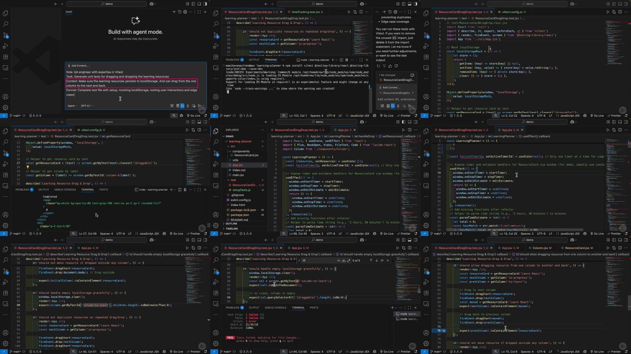Open Configure Tools icon in the chat input box
This screenshot has width=631, height=354.
(172, 106)
